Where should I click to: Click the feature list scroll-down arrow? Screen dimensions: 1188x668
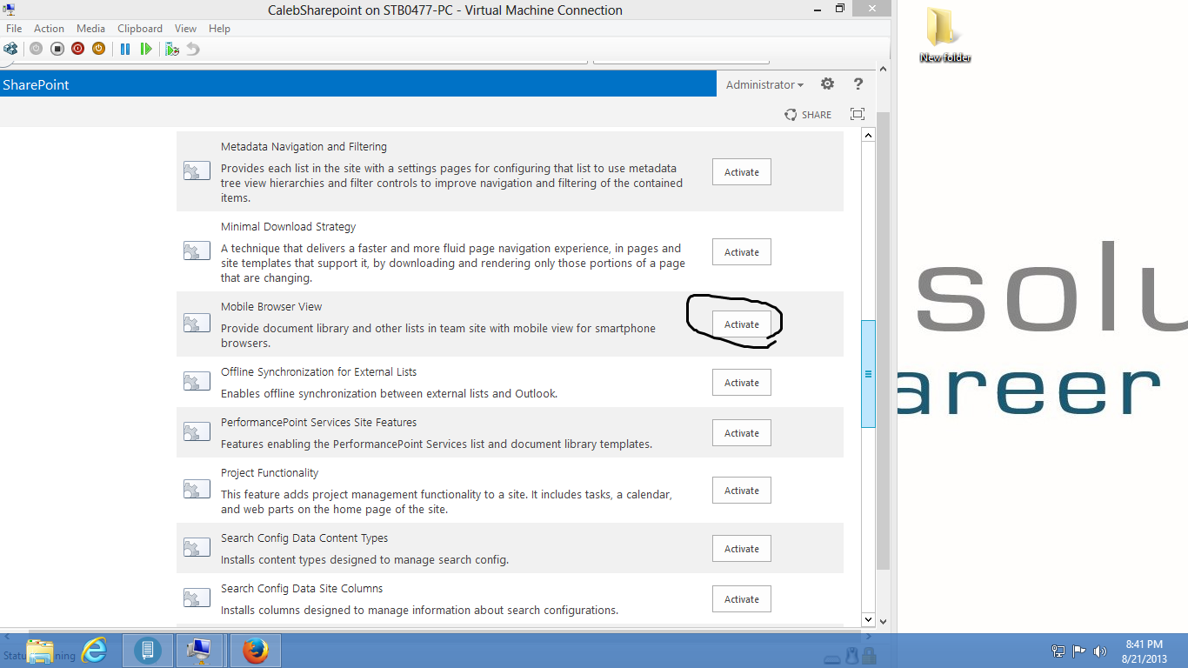(868, 619)
